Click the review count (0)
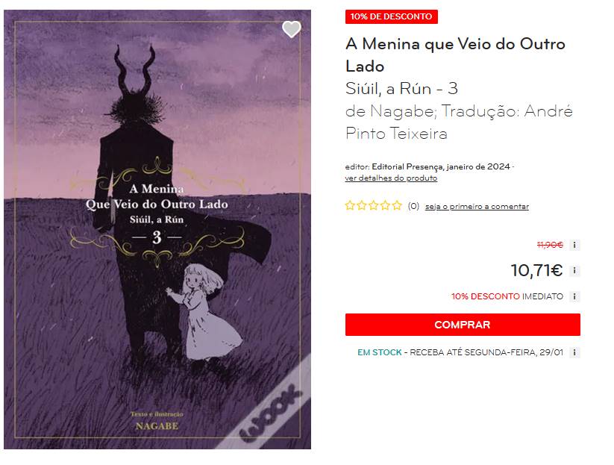614x465 pixels. (x=413, y=207)
